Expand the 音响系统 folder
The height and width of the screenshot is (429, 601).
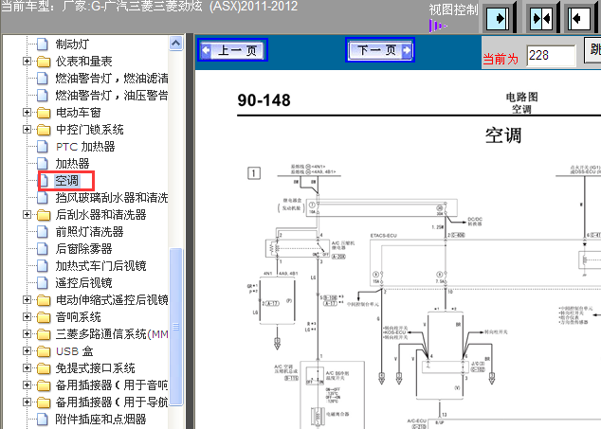tap(27, 316)
